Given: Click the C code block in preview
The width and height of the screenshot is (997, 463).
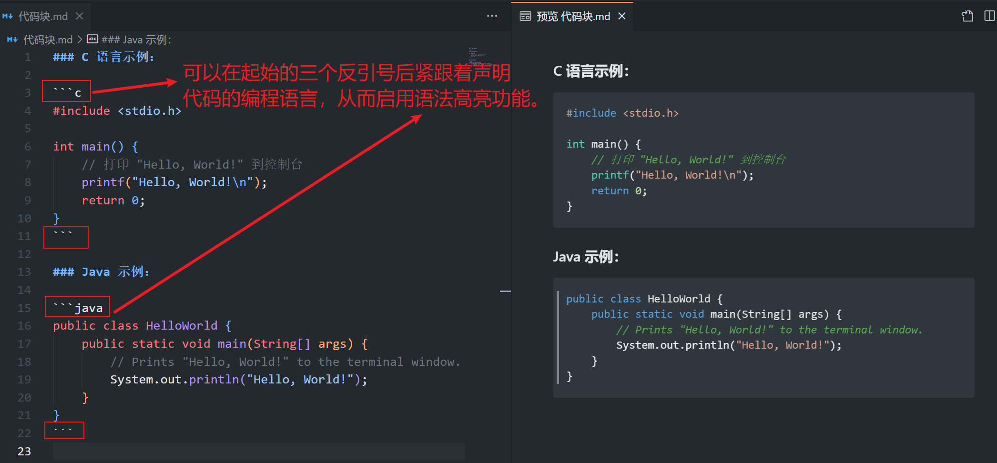Looking at the screenshot, I should tap(764, 160).
